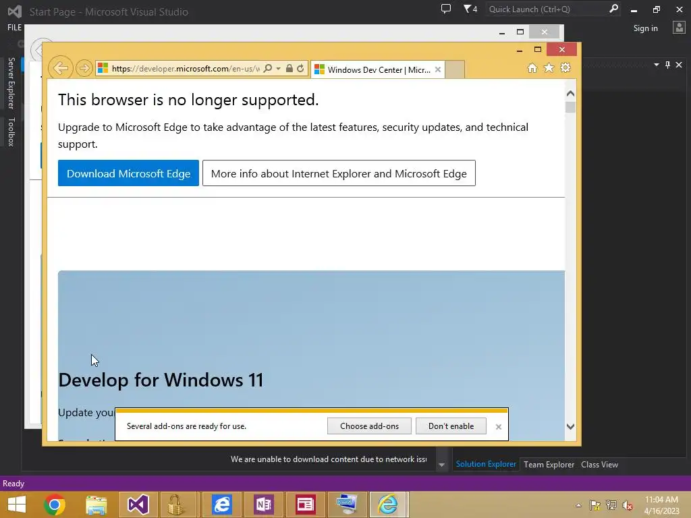
Task: Click the security lock icon in address bar
Action: 289,68
